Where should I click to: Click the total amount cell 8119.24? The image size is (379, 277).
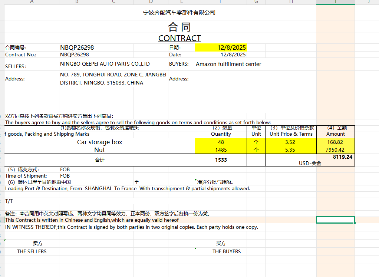point(335,157)
